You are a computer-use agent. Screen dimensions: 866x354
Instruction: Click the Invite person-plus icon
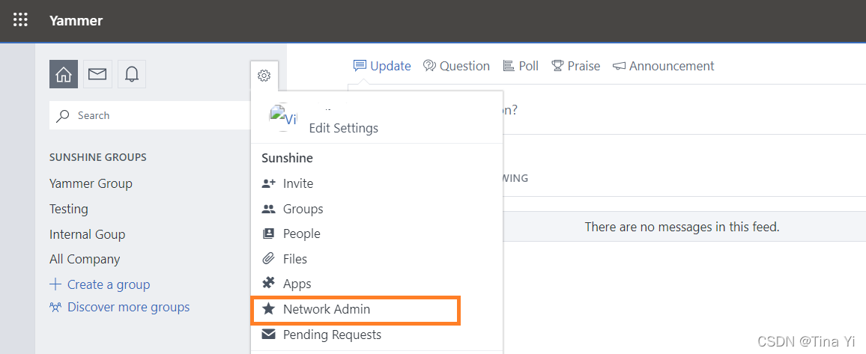coord(268,183)
